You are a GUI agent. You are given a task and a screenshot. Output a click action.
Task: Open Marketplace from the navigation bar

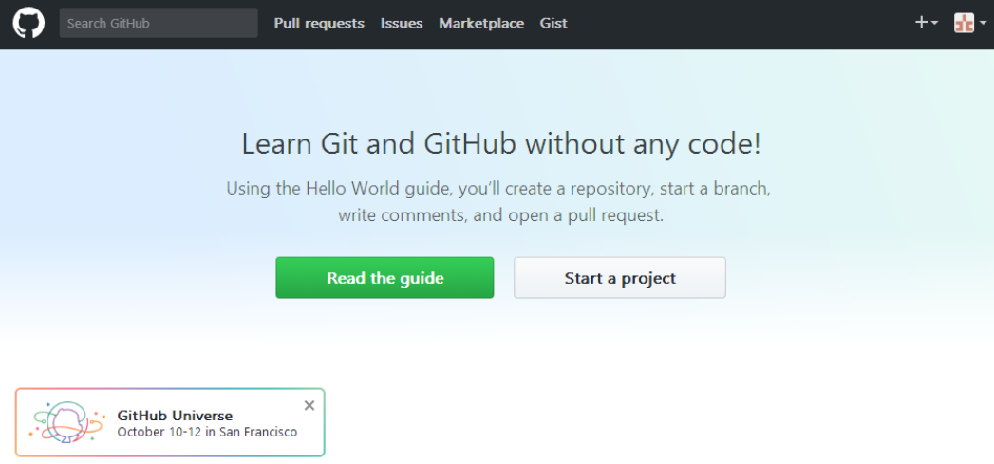coord(481,24)
